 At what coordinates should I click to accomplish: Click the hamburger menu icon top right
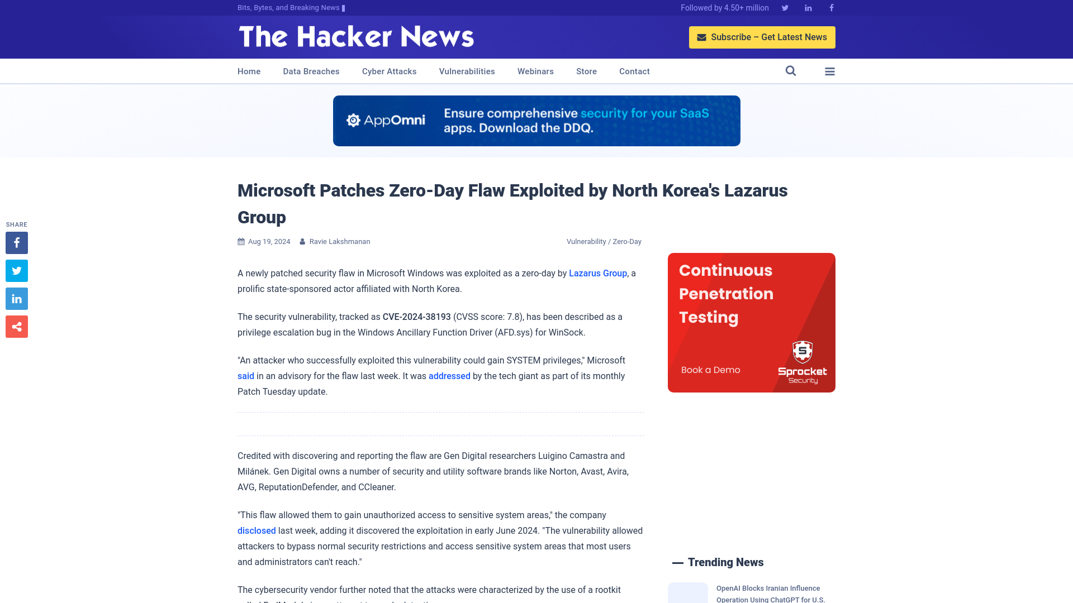tap(830, 71)
